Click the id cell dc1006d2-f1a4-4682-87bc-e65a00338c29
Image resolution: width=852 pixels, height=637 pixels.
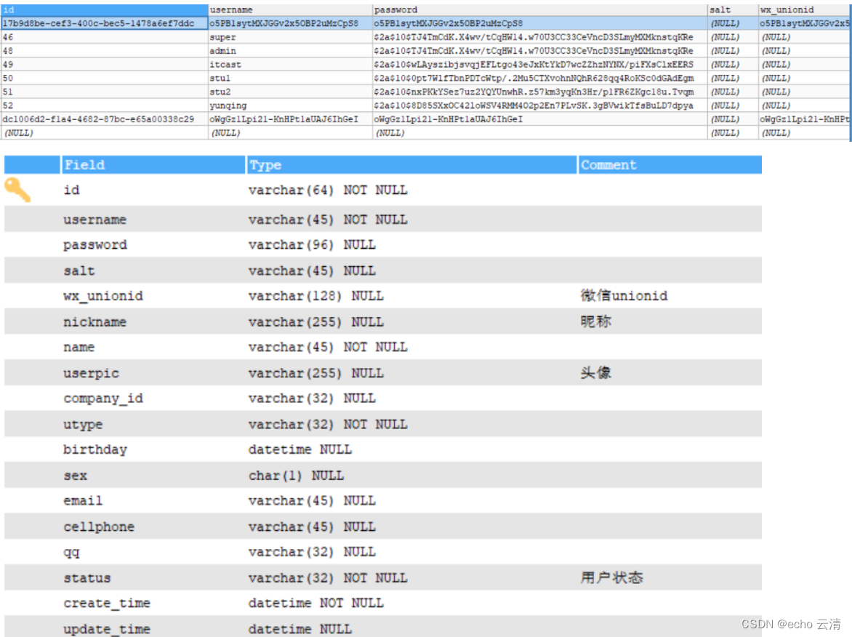point(105,119)
